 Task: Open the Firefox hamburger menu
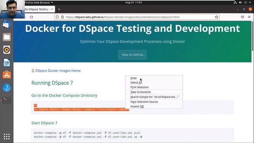[249, 17]
